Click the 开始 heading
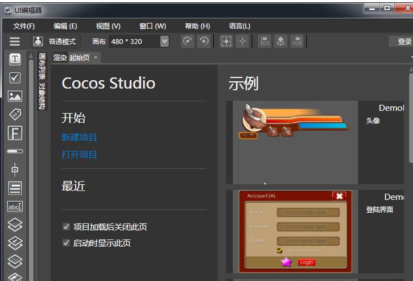The image size is (413, 281). pyautogui.click(x=73, y=118)
